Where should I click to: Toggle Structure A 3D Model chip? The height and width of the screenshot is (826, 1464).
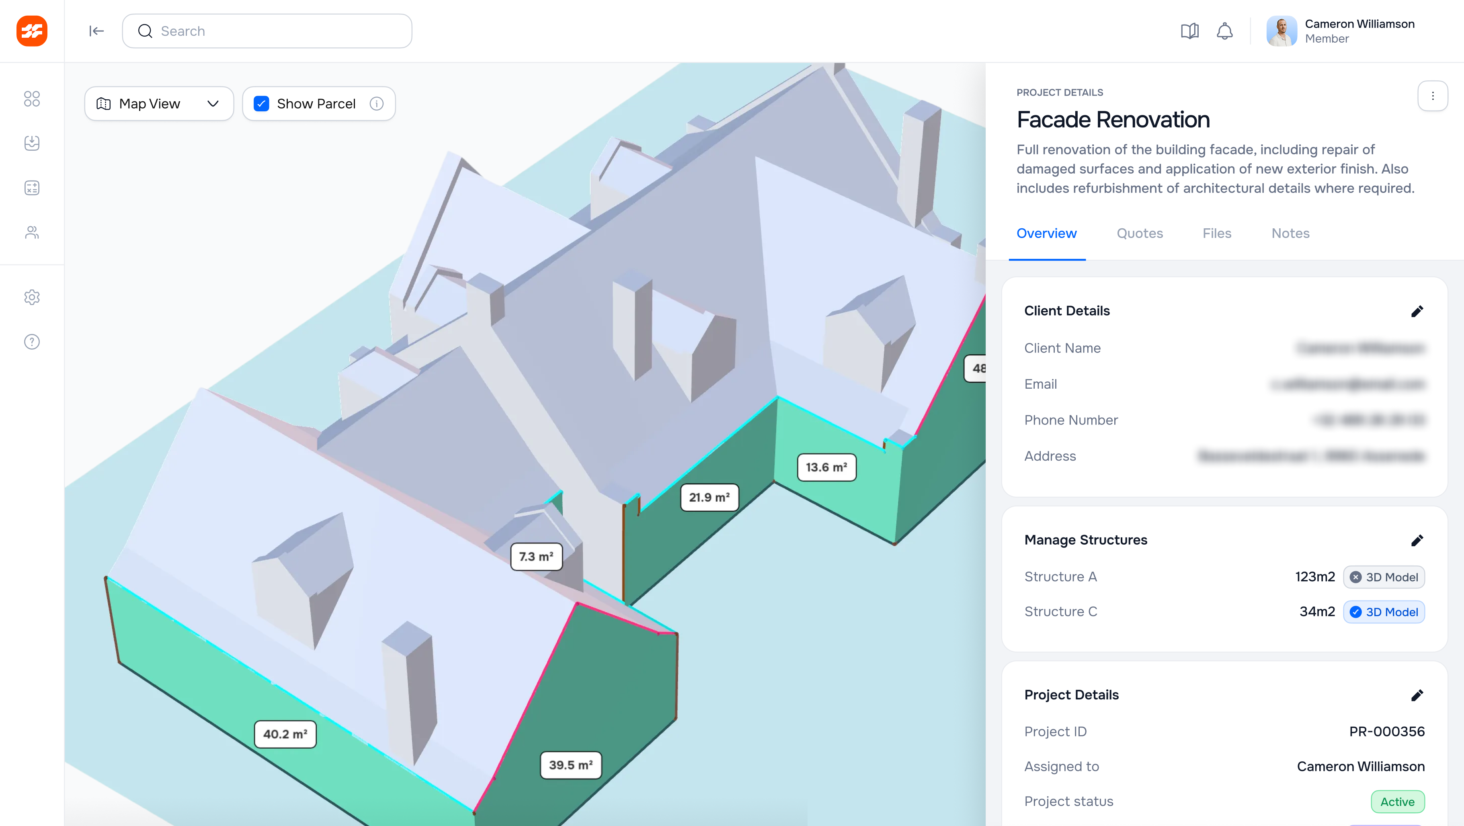click(x=1383, y=577)
